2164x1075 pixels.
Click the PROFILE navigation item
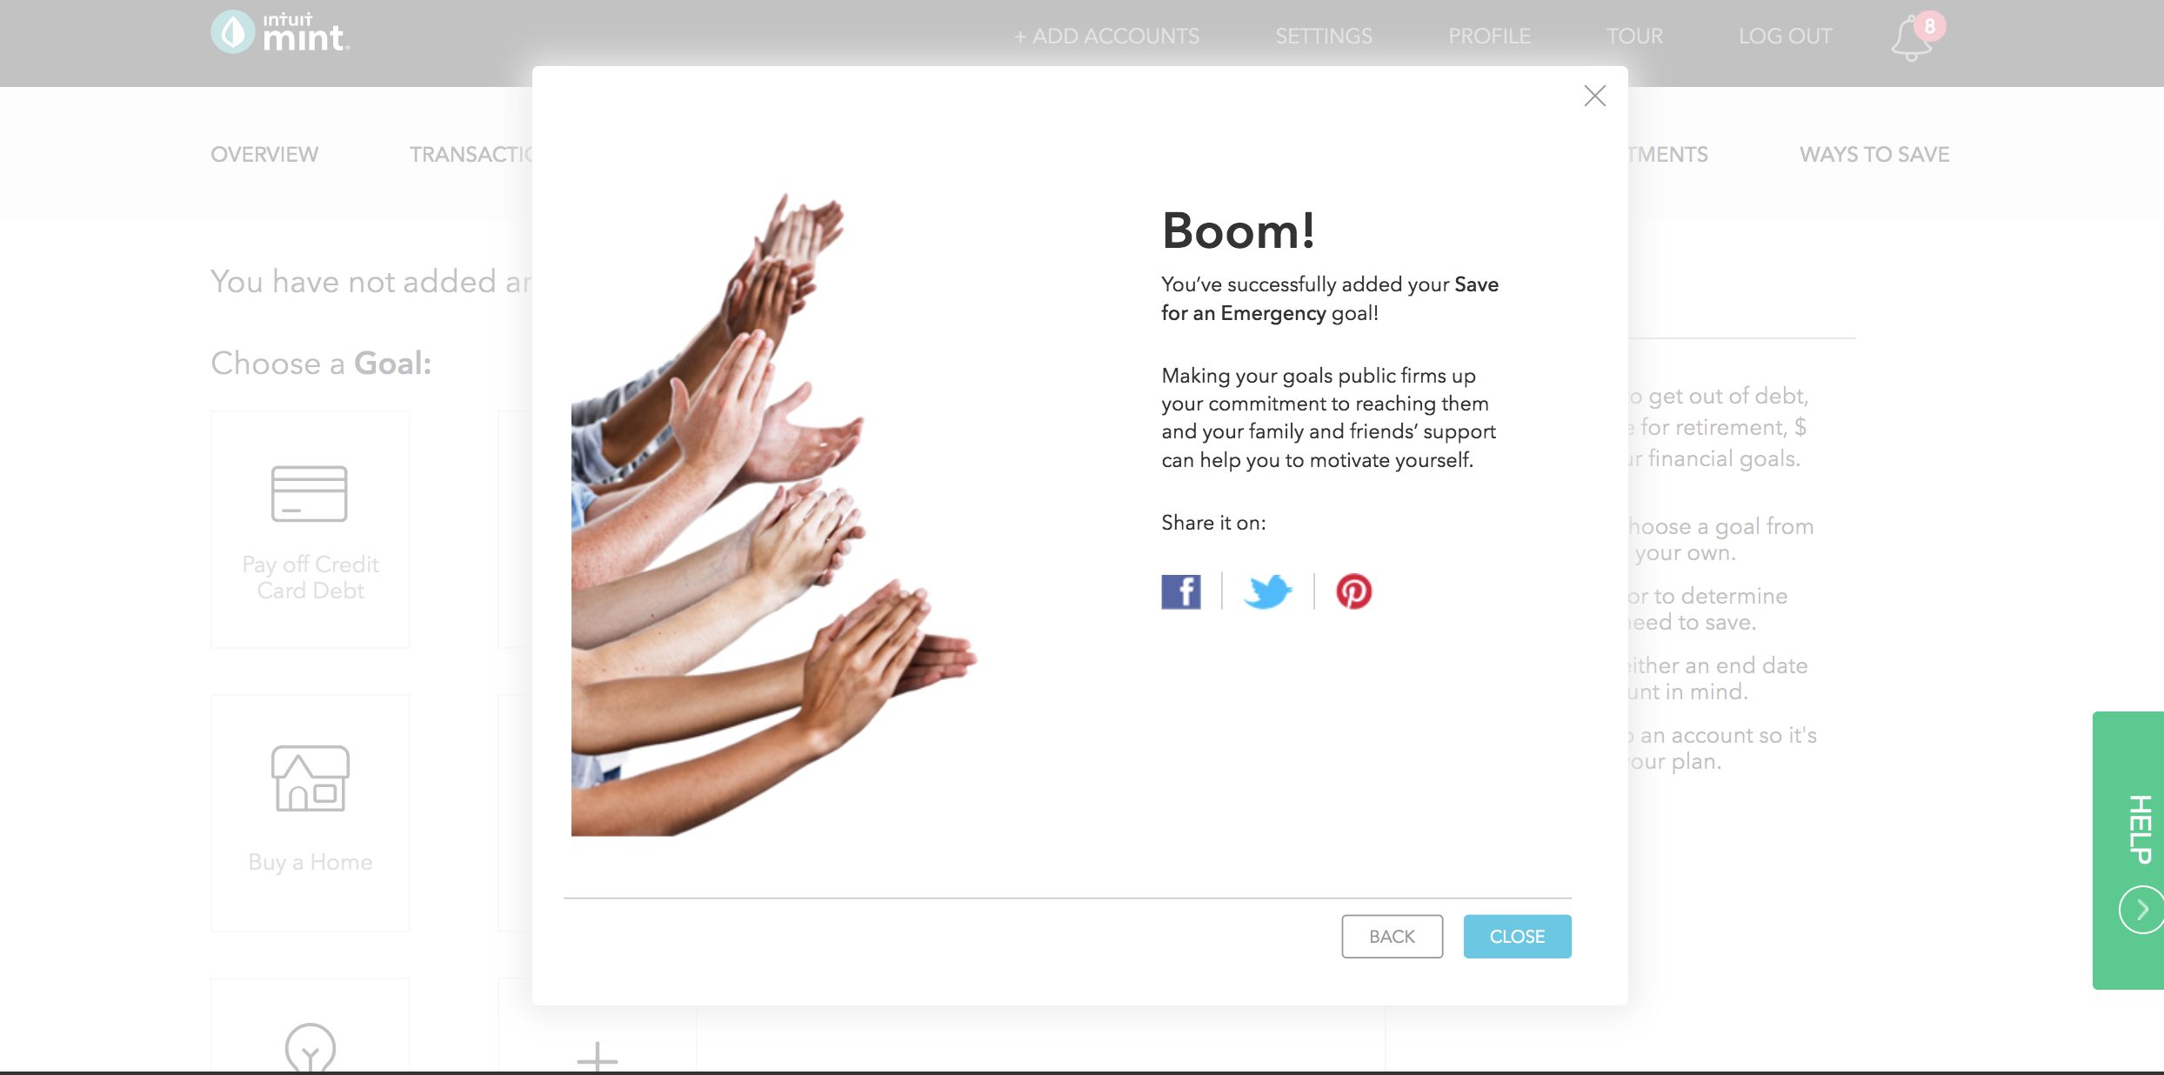point(1489,35)
